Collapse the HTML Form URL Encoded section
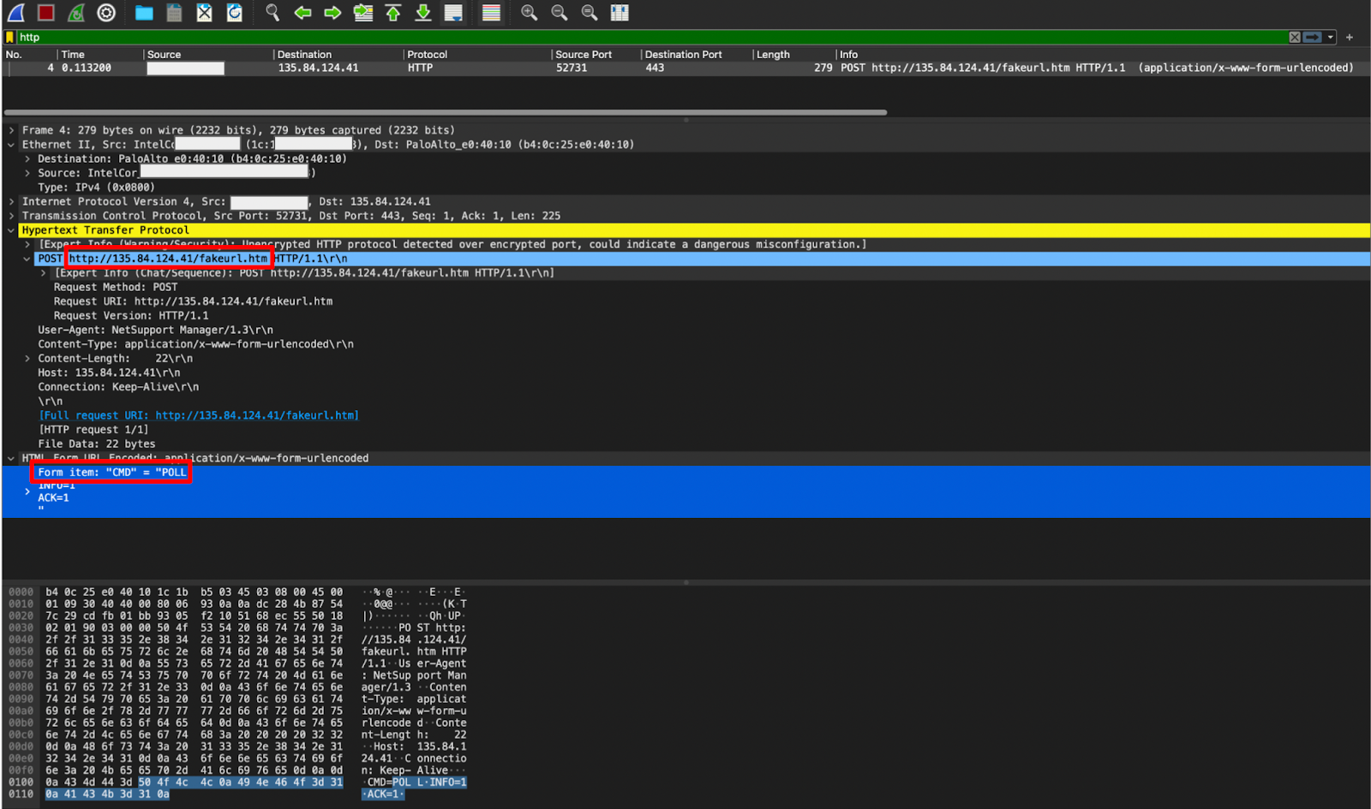 coord(11,459)
